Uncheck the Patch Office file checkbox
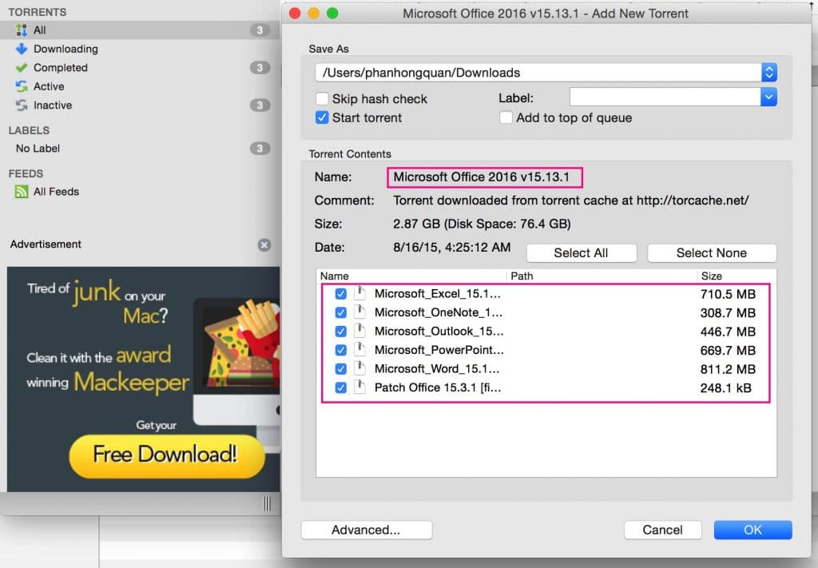The width and height of the screenshot is (818, 568). click(340, 388)
